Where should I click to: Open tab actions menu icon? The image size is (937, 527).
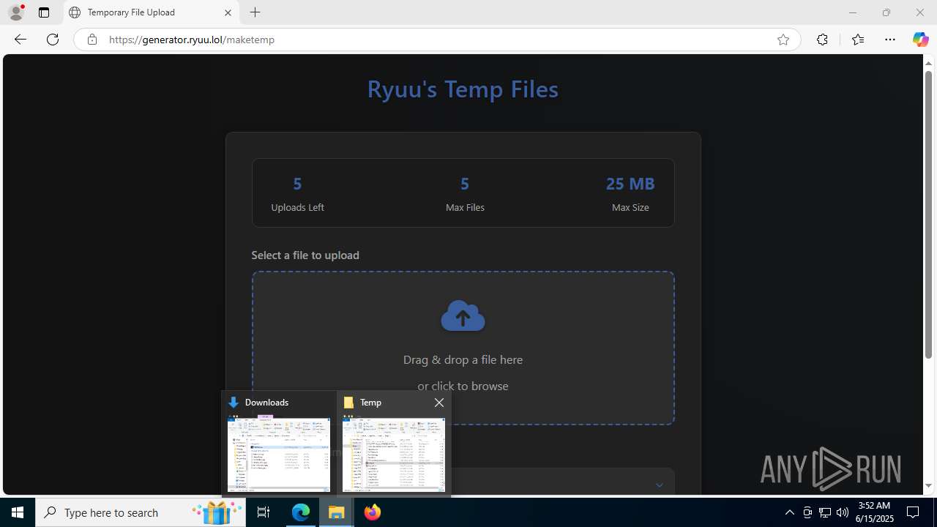(x=44, y=12)
